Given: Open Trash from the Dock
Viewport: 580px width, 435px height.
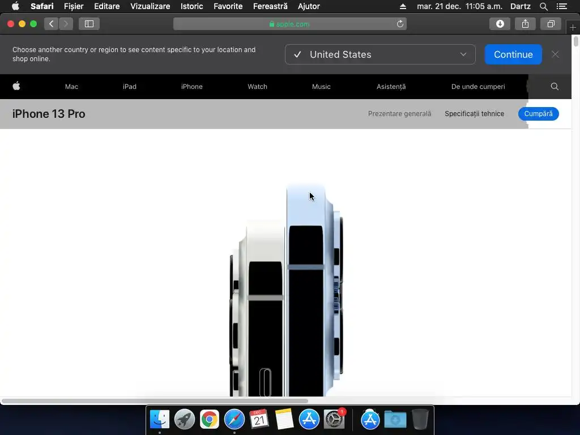Looking at the screenshot, I should [420, 420].
